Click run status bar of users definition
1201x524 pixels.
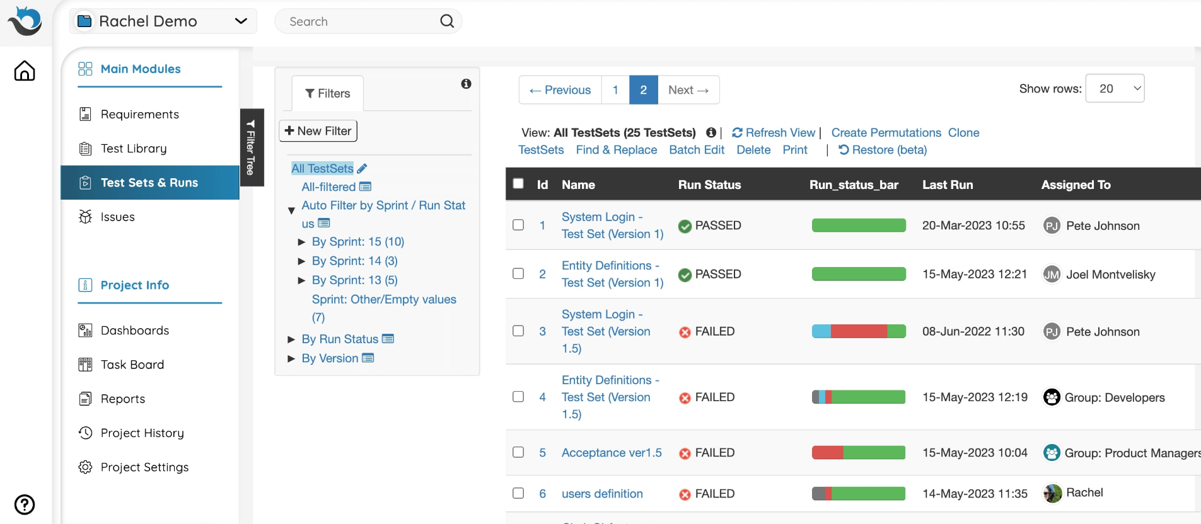point(859,493)
